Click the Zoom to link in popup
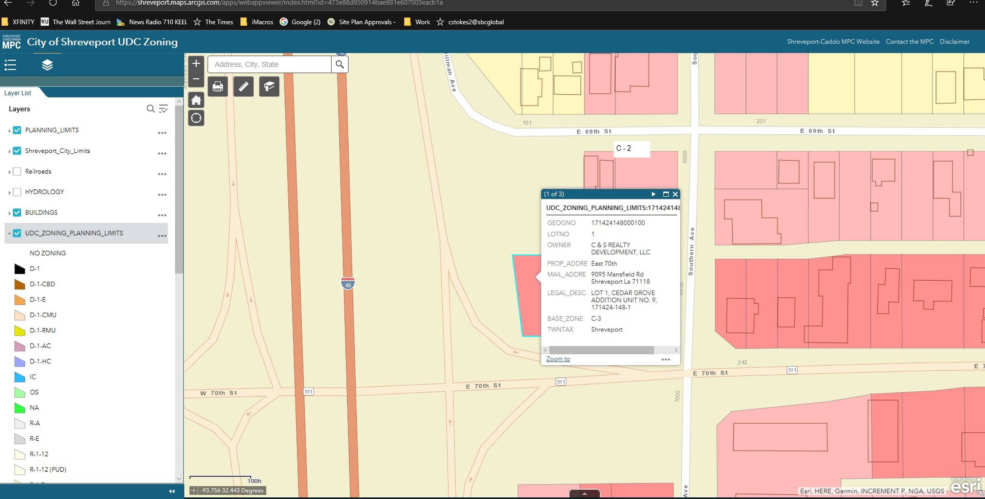This screenshot has height=499, width=985. coord(558,359)
